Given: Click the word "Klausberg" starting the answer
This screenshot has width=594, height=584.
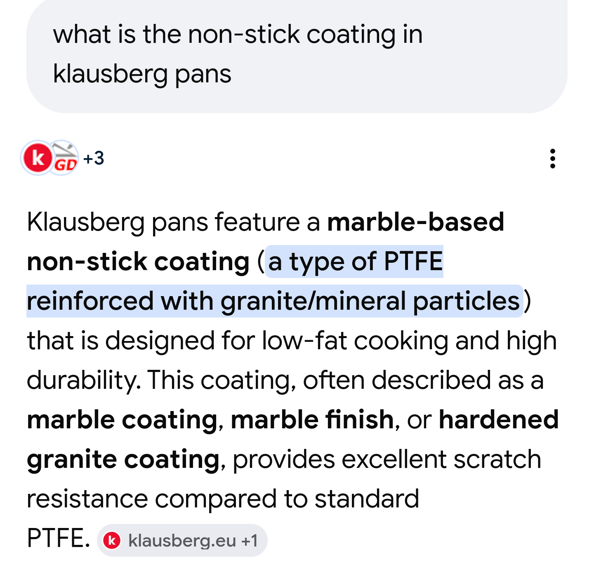Looking at the screenshot, I should coord(86,222).
